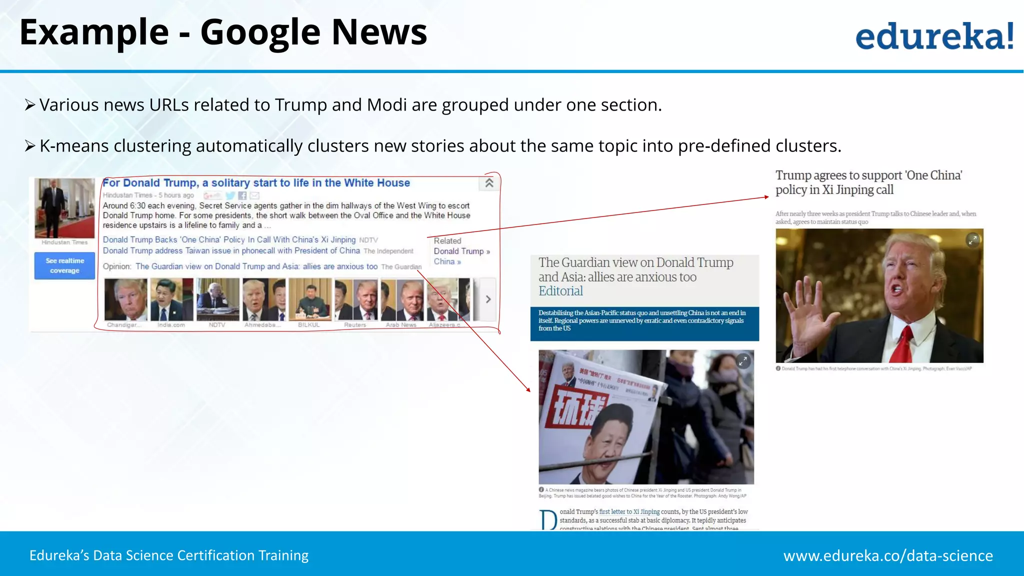The height and width of the screenshot is (576, 1024).
Task: Click the 'Opinion:' label
Action: coord(117,267)
